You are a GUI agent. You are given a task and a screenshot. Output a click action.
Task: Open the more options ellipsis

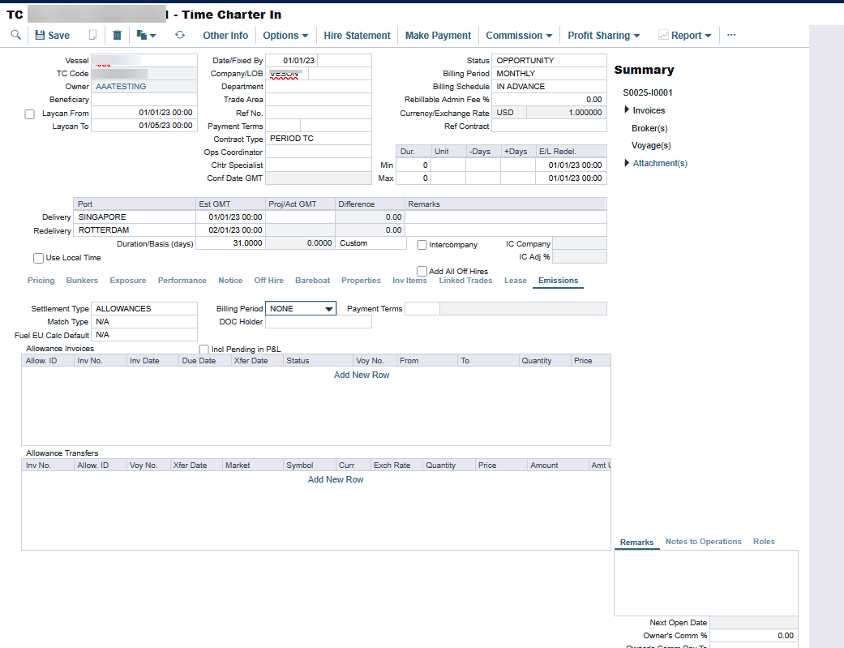tap(731, 35)
